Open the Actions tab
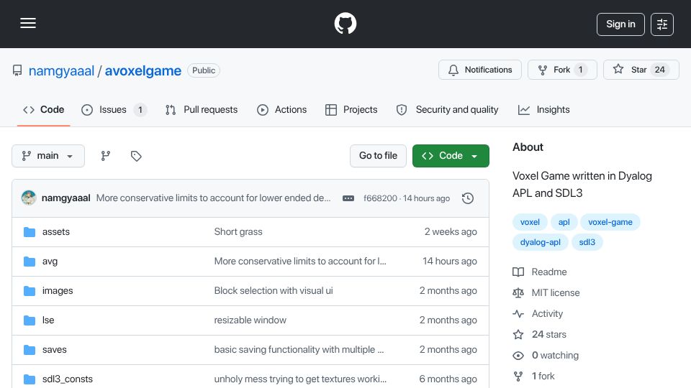This screenshot has width=691, height=388. coord(281,109)
